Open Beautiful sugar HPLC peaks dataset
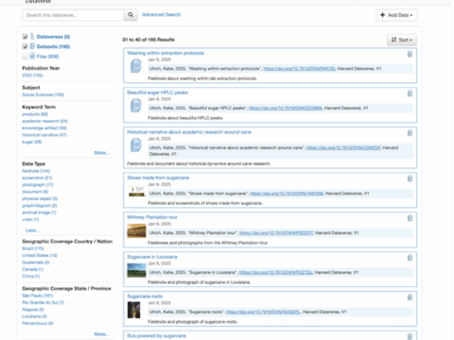 click(x=157, y=93)
